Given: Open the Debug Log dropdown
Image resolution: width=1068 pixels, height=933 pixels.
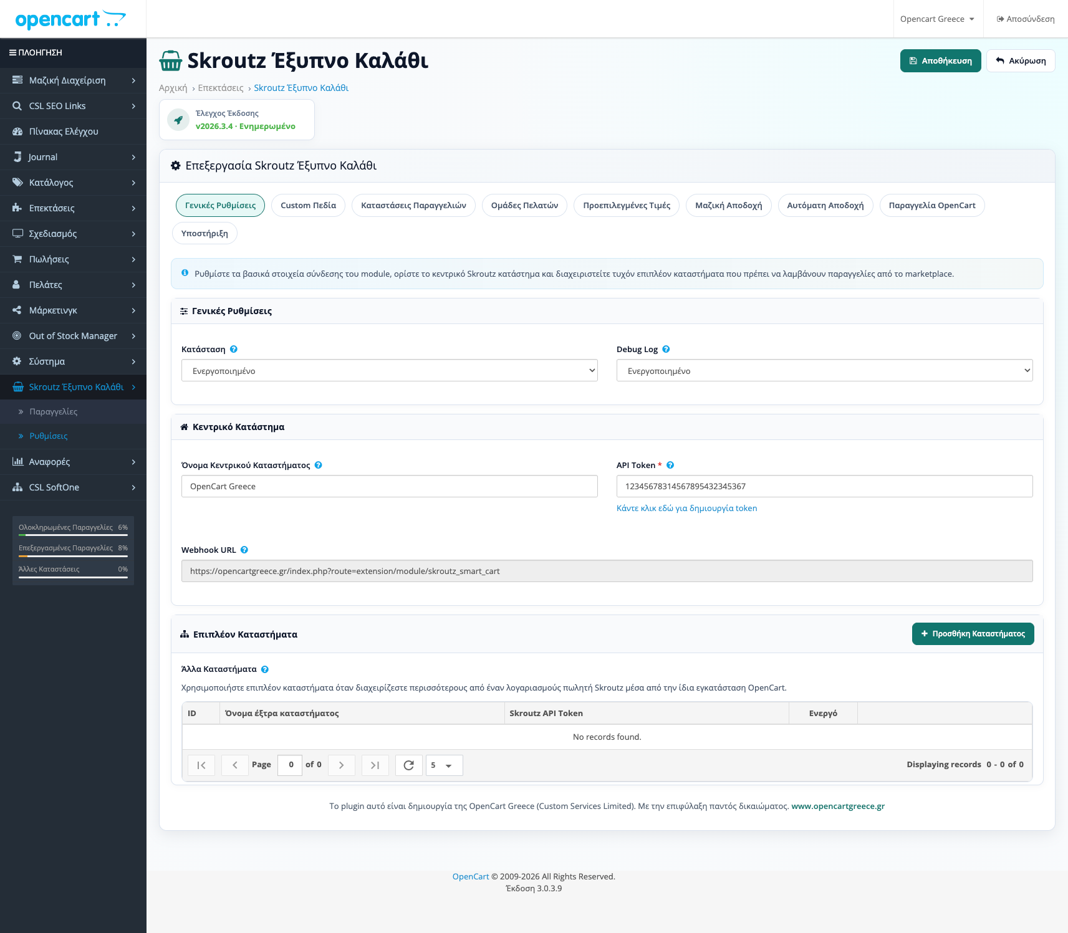Looking at the screenshot, I should coord(825,371).
